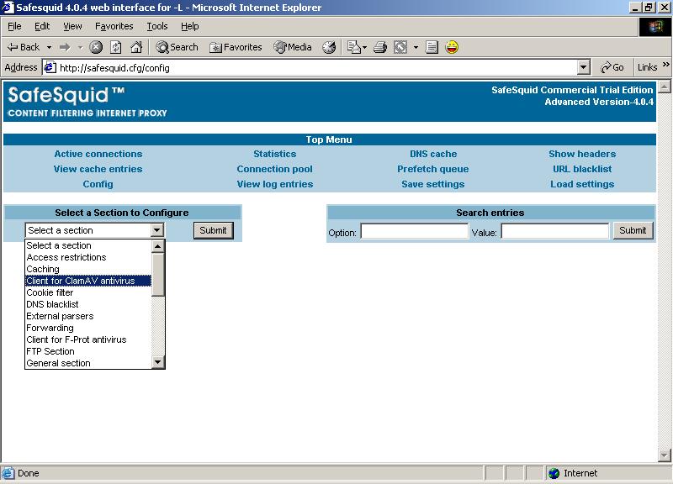Click the Discuss notepad icon

pyautogui.click(x=432, y=47)
